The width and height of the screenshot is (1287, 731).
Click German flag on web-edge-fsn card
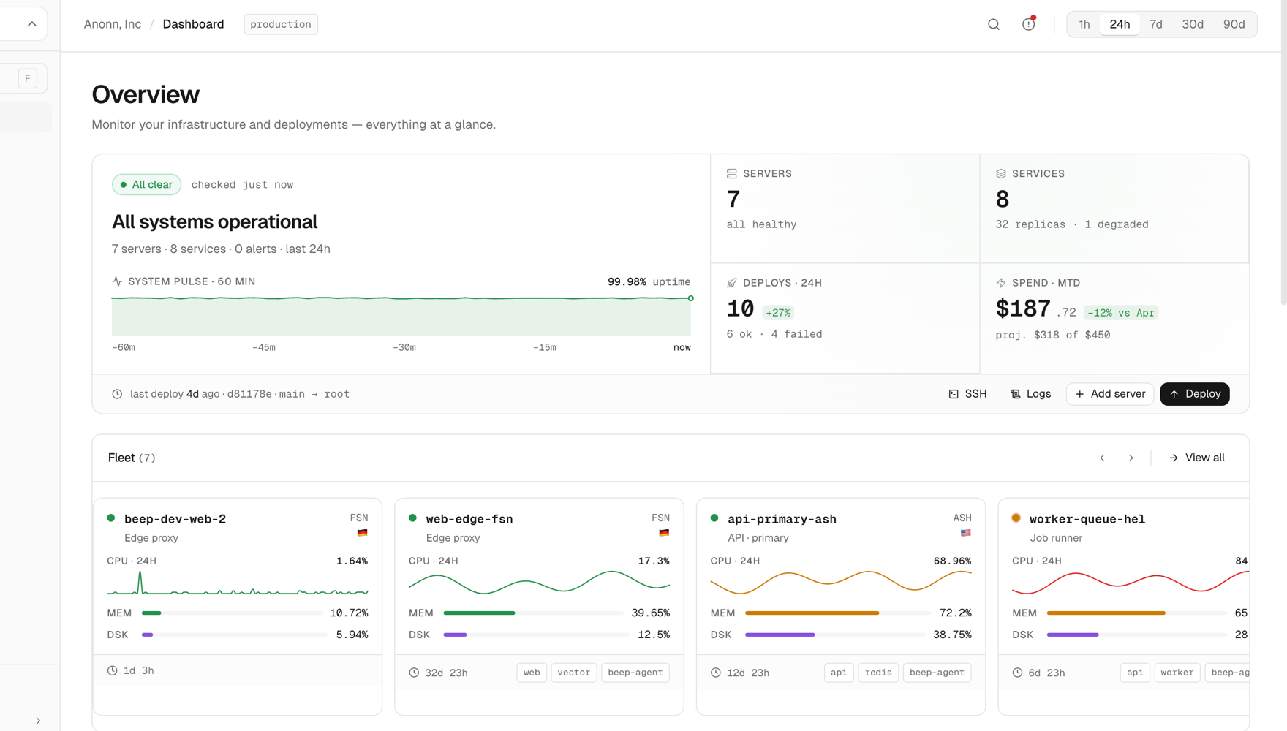(664, 533)
